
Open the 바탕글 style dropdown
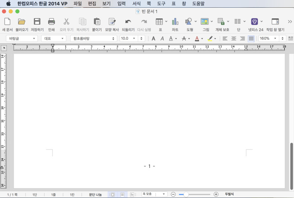(x=22, y=39)
